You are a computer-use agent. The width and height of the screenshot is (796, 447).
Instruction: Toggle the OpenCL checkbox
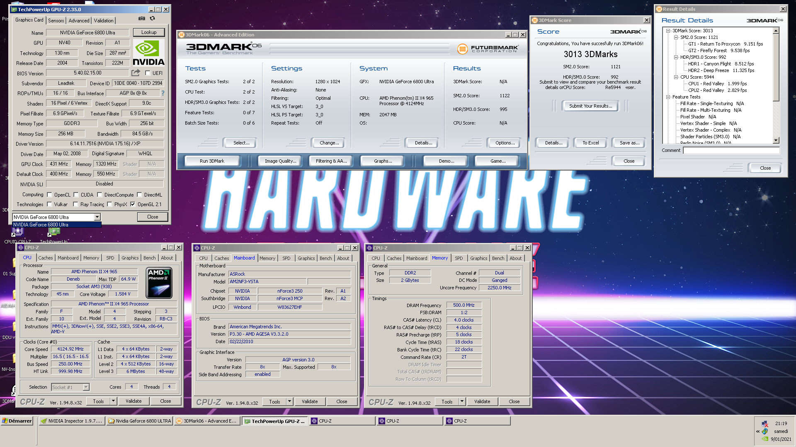[49, 195]
